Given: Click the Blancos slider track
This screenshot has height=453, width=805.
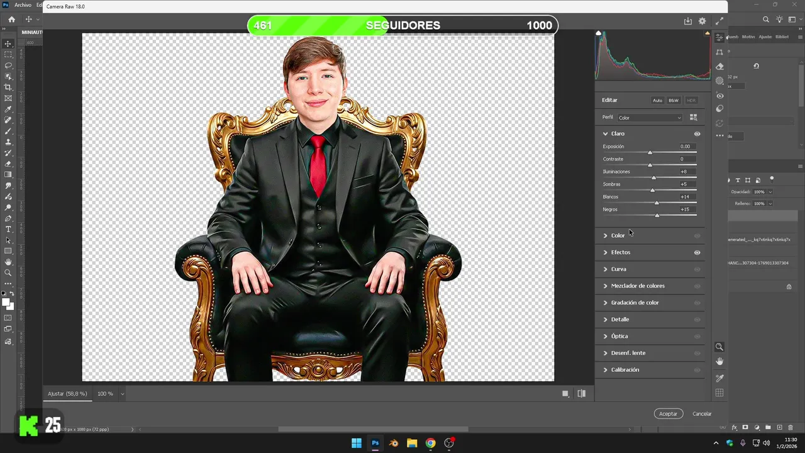Looking at the screenshot, I should tap(650, 203).
